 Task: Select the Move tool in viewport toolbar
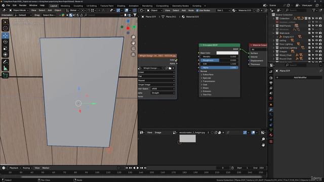(x=6, y=35)
